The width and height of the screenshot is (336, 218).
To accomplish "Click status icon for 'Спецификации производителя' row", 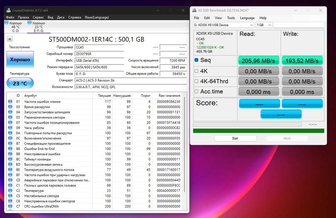I will pyautogui.click(x=10, y=143).
